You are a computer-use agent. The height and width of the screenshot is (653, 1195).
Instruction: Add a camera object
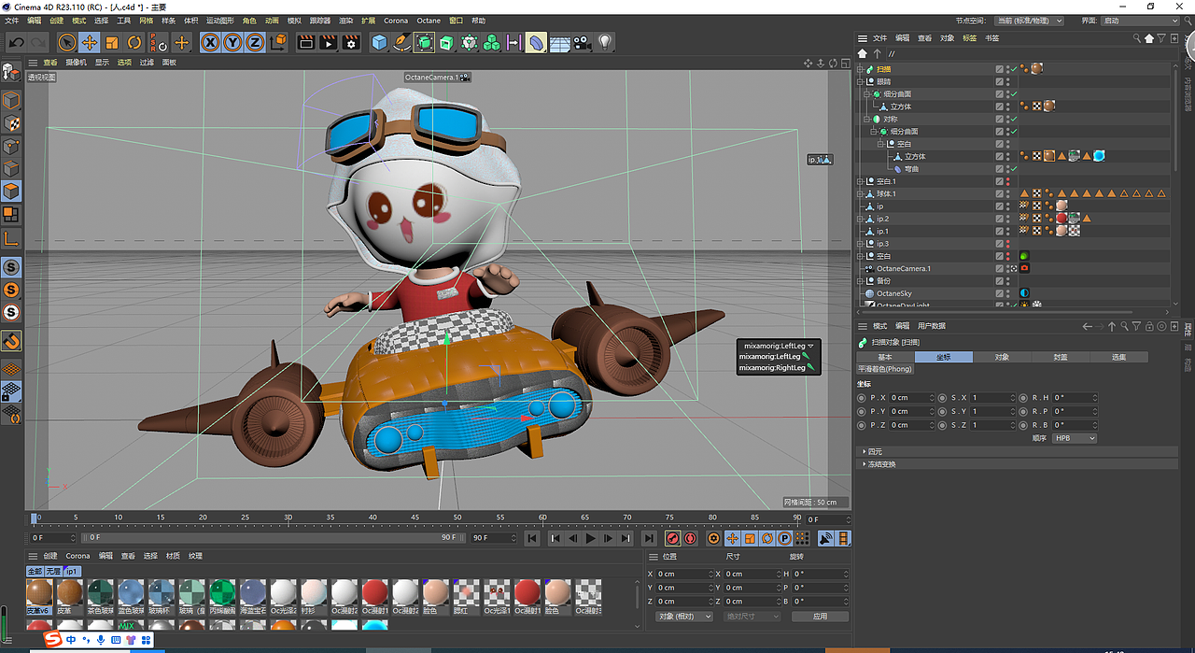[583, 42]
